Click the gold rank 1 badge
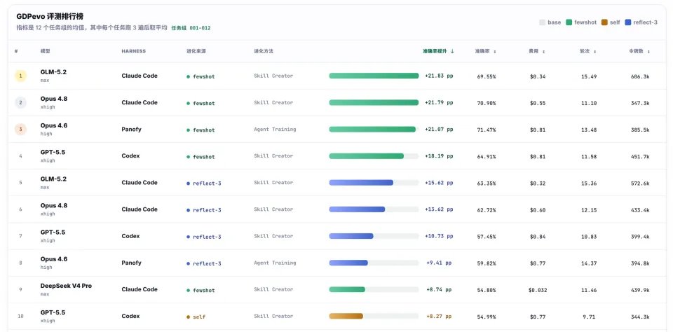Viewport: 673px width, 332px height. coord(20,76)
